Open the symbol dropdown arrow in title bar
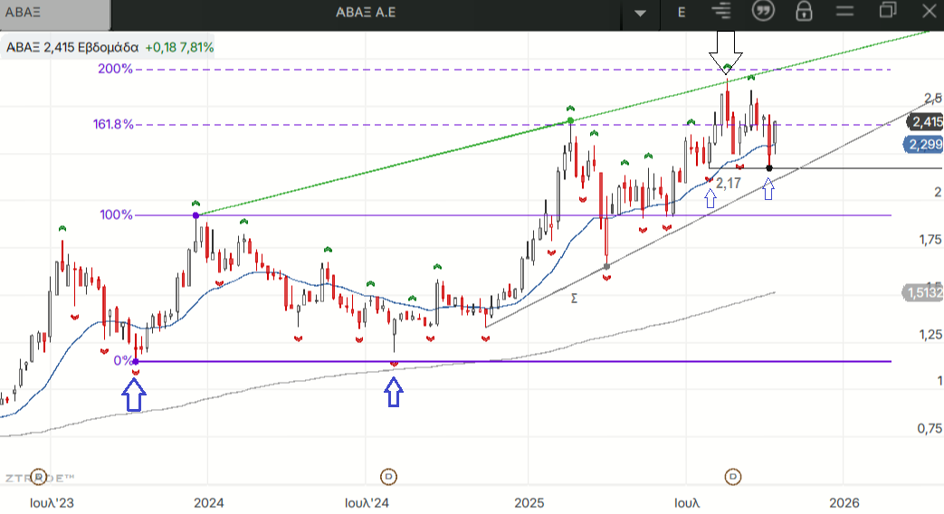944x514 pixels. 642,13
